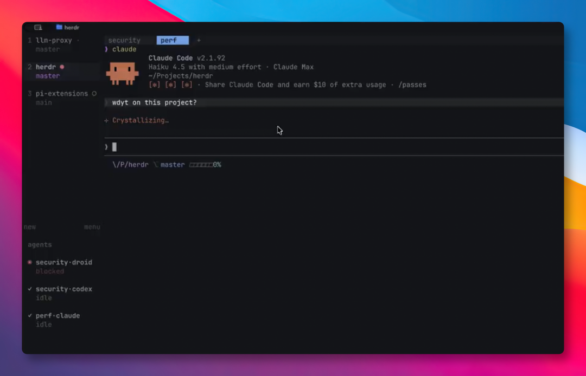Image resolution: width=586 pixels, height=376 pixels.
Task: Select the perf tab
Action: (173, 40)
